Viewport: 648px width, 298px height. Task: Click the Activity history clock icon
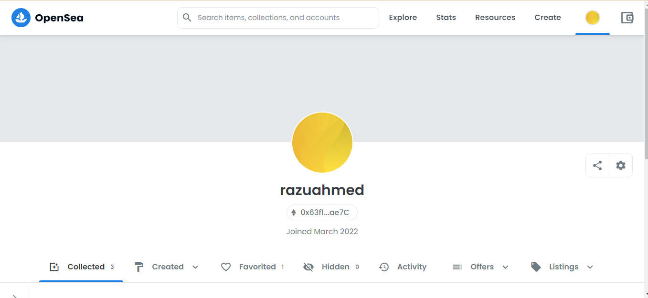tap(384, 267)
